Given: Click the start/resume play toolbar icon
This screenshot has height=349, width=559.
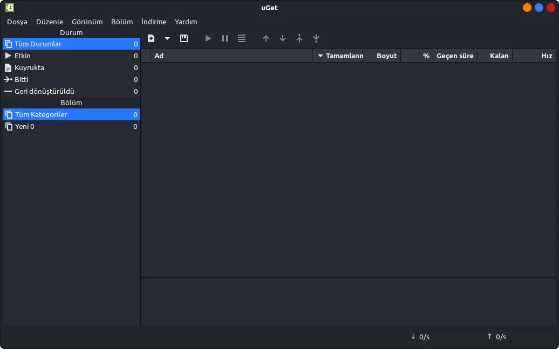Looking at the screenshot, I should tap(208, 38).
